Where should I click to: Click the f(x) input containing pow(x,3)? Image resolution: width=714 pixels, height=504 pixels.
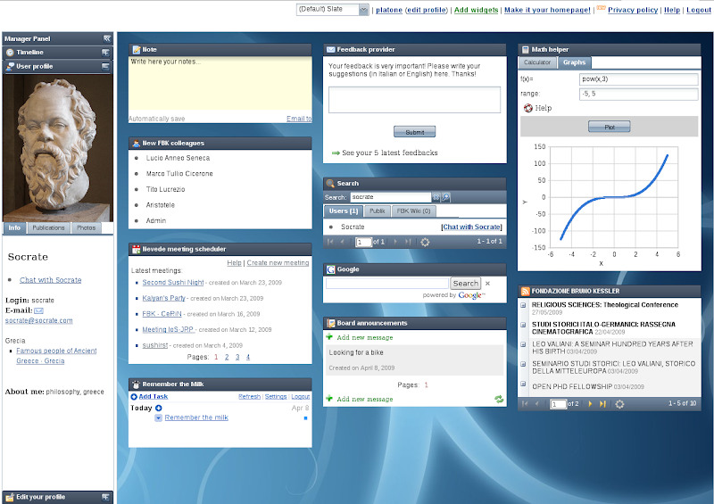pos(639,79)
